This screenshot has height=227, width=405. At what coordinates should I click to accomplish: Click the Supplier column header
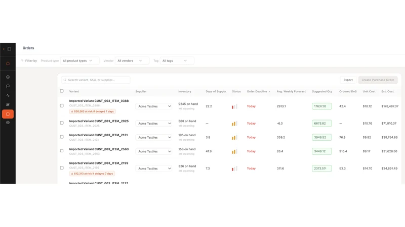coord(141,91)
